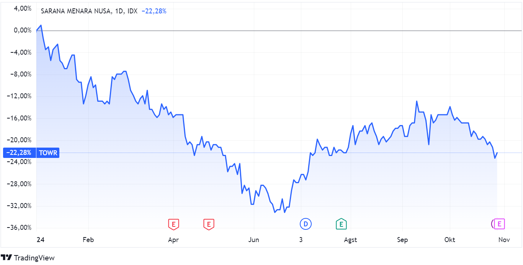523x265 pixels.
Task: Click the 4,00% axis label
Action: point(23,8)
